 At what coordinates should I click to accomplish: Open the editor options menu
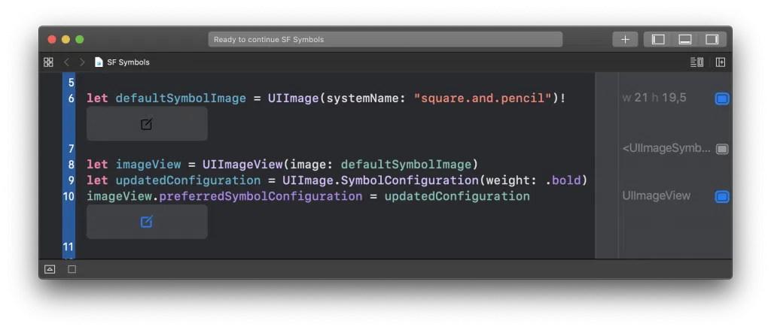pos(696,62)
